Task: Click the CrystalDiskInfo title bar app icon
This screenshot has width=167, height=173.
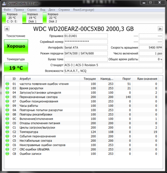Action: pos(4,3)
